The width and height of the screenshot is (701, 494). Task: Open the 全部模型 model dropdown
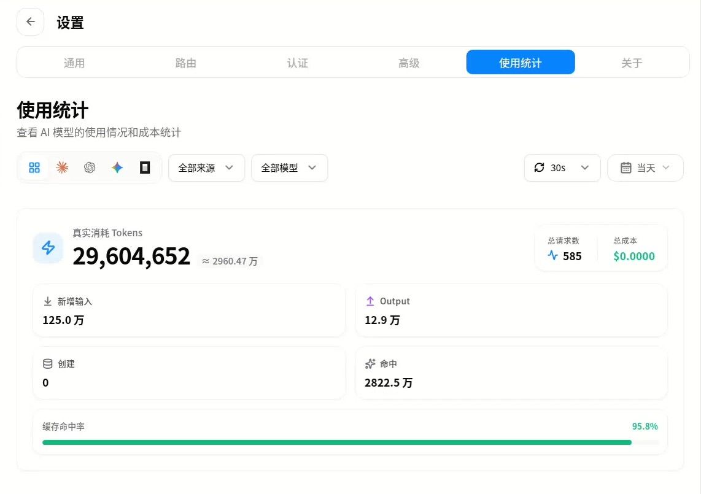click(289, 168)
